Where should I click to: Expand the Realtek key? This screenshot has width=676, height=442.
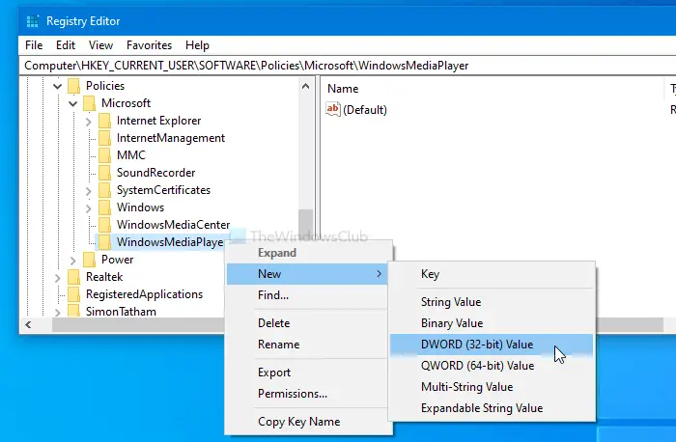point(57,278)
